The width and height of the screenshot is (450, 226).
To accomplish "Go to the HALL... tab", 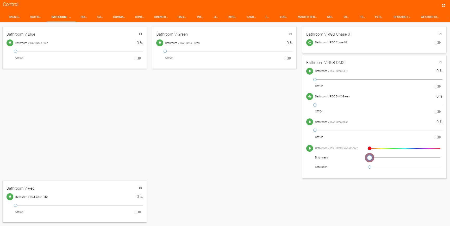I will tap(182, 17).
